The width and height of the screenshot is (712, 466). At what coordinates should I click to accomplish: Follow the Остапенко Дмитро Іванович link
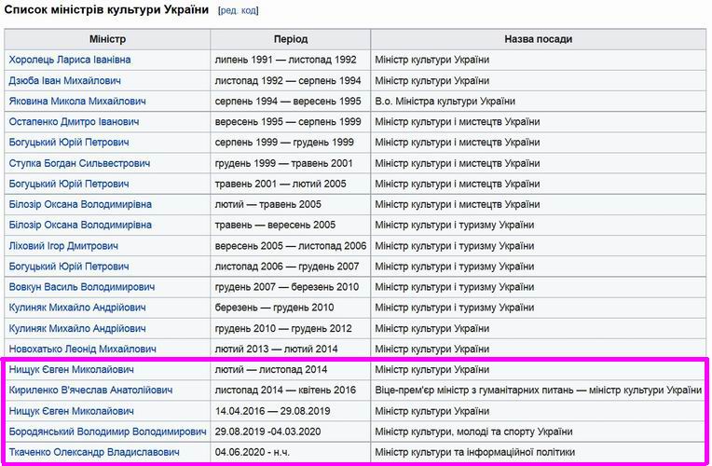(74, 121)
